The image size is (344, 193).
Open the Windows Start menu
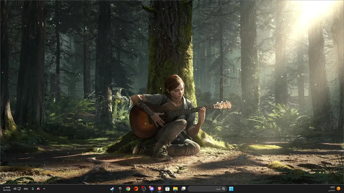(x=231, y=189)
